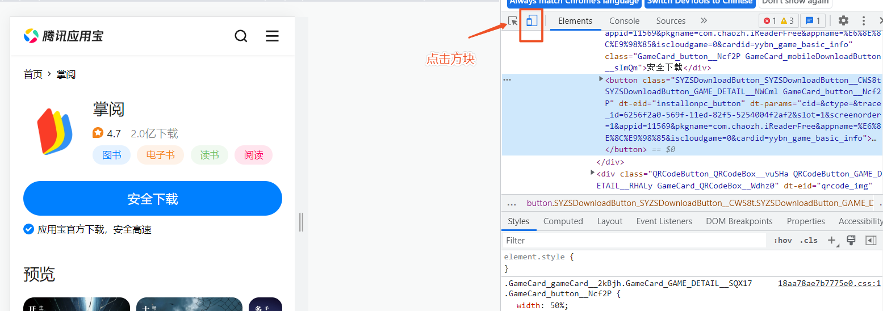Show more DevTools tabs with the chevron
Image resolution: width=883 pixels, height=311 pixels.
click(x=704, y=20)
